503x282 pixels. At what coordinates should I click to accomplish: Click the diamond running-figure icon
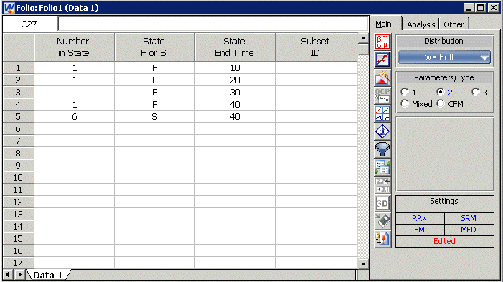[382, 131]
